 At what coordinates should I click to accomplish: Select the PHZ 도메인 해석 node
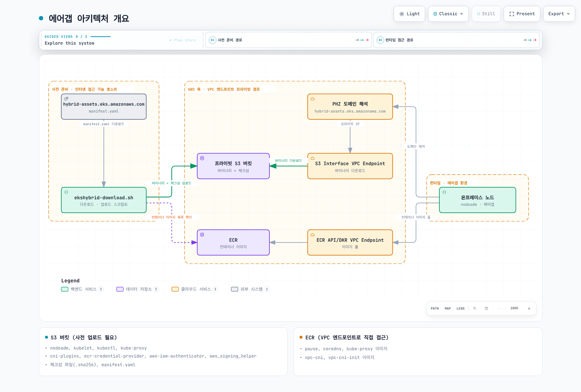point(350,107)
